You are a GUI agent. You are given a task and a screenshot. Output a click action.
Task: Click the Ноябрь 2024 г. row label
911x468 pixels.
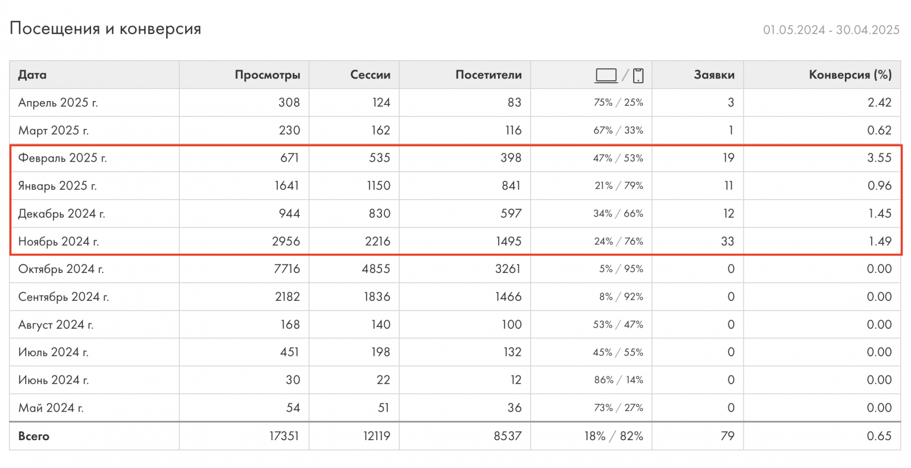pyautogui.click(x=59, y=242)
